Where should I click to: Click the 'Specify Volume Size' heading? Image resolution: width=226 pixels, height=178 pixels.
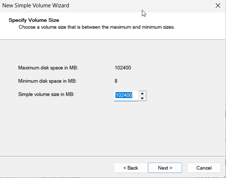coord(34,20)
